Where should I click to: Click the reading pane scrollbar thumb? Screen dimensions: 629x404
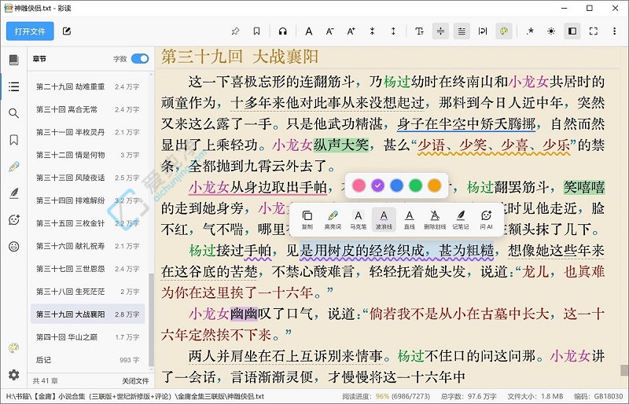623,370
